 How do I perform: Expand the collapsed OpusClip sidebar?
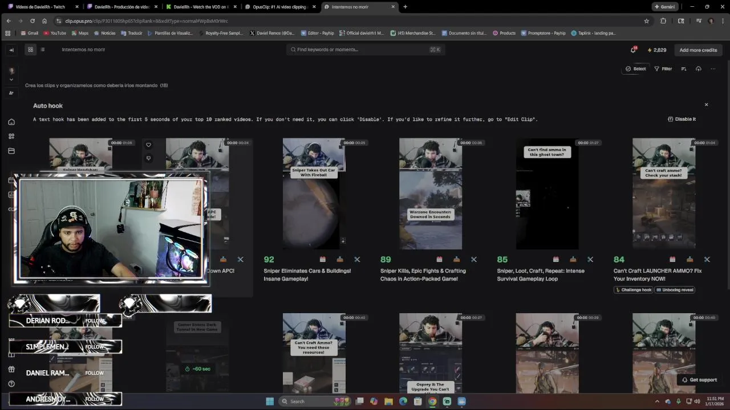pyautogui.click(x=11, y=50)
